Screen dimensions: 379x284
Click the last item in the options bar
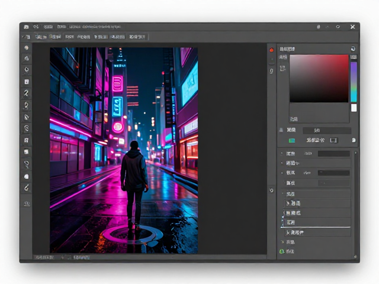[x=137, y=37]
